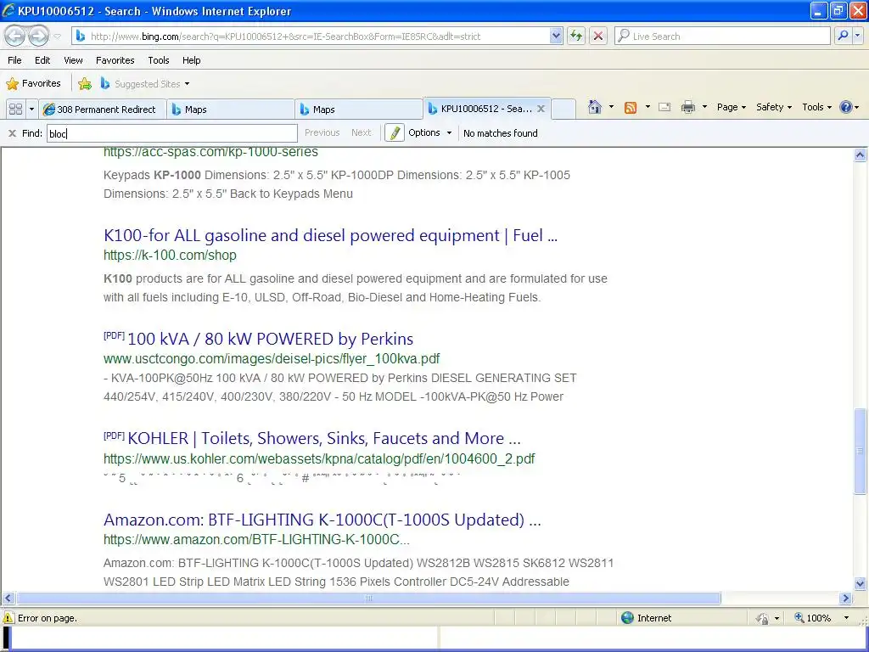Click the vertical scrollbar down arrow
The image size is (869, 652).
(x=861, y=583)
